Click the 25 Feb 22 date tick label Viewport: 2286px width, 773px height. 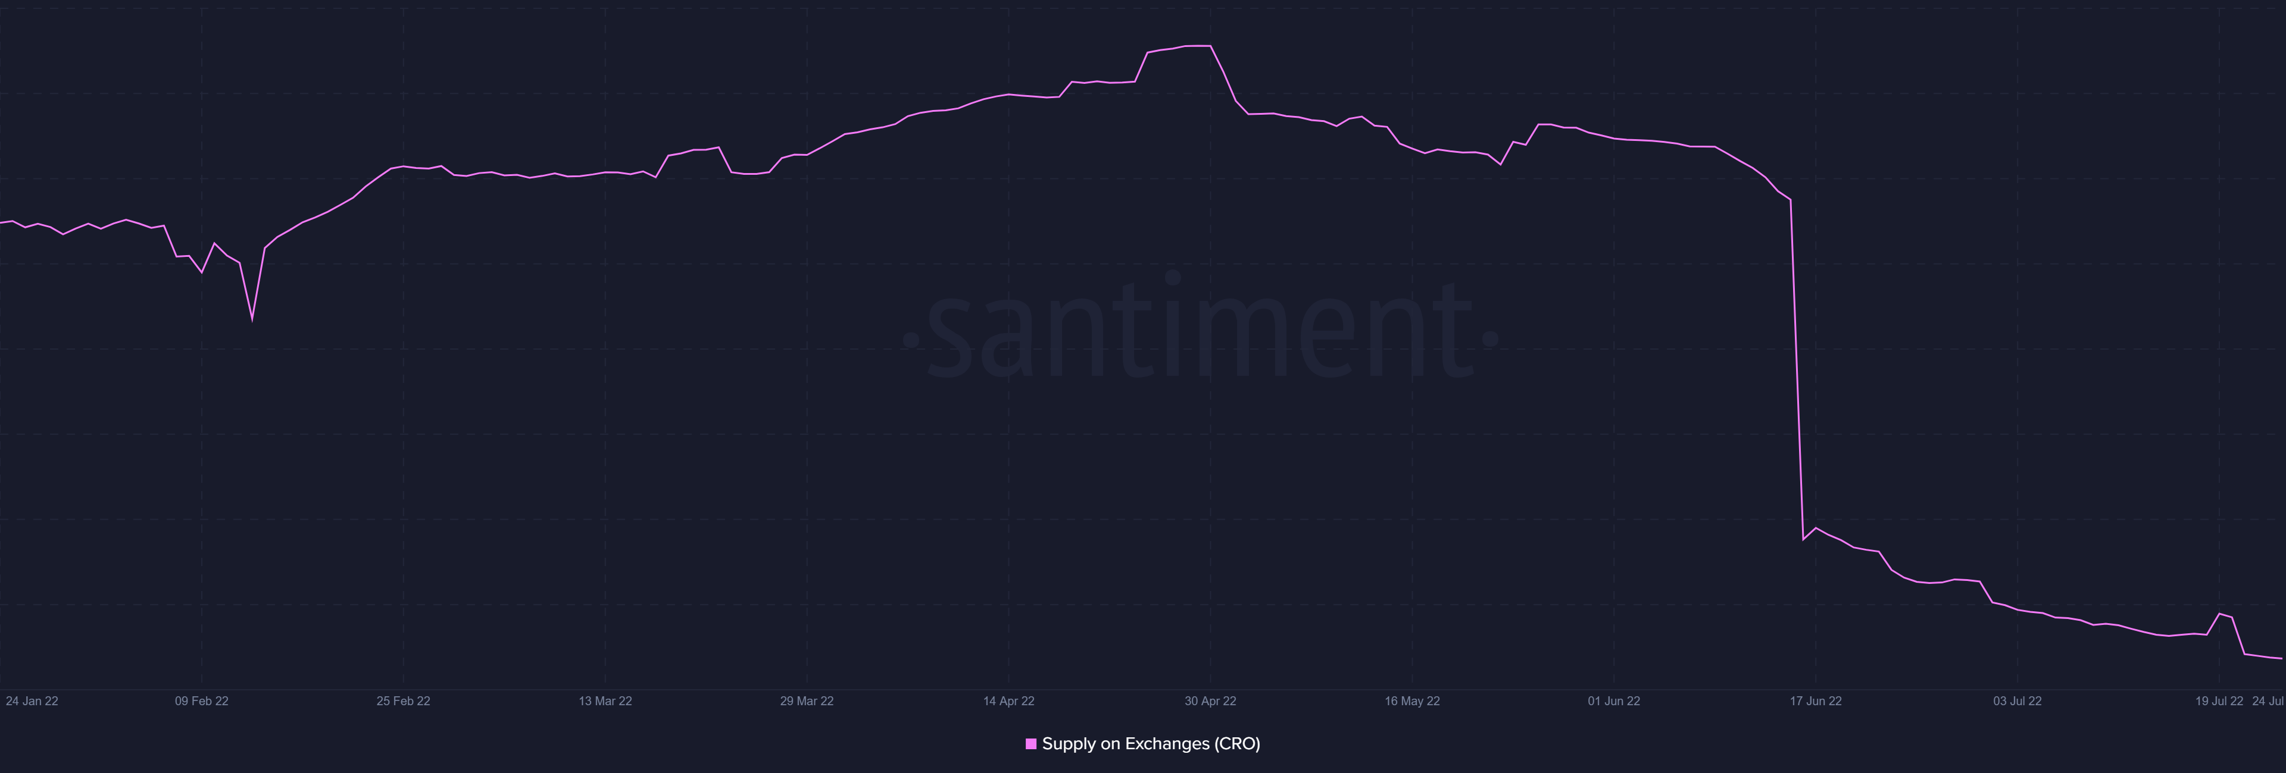click(403, 701)
